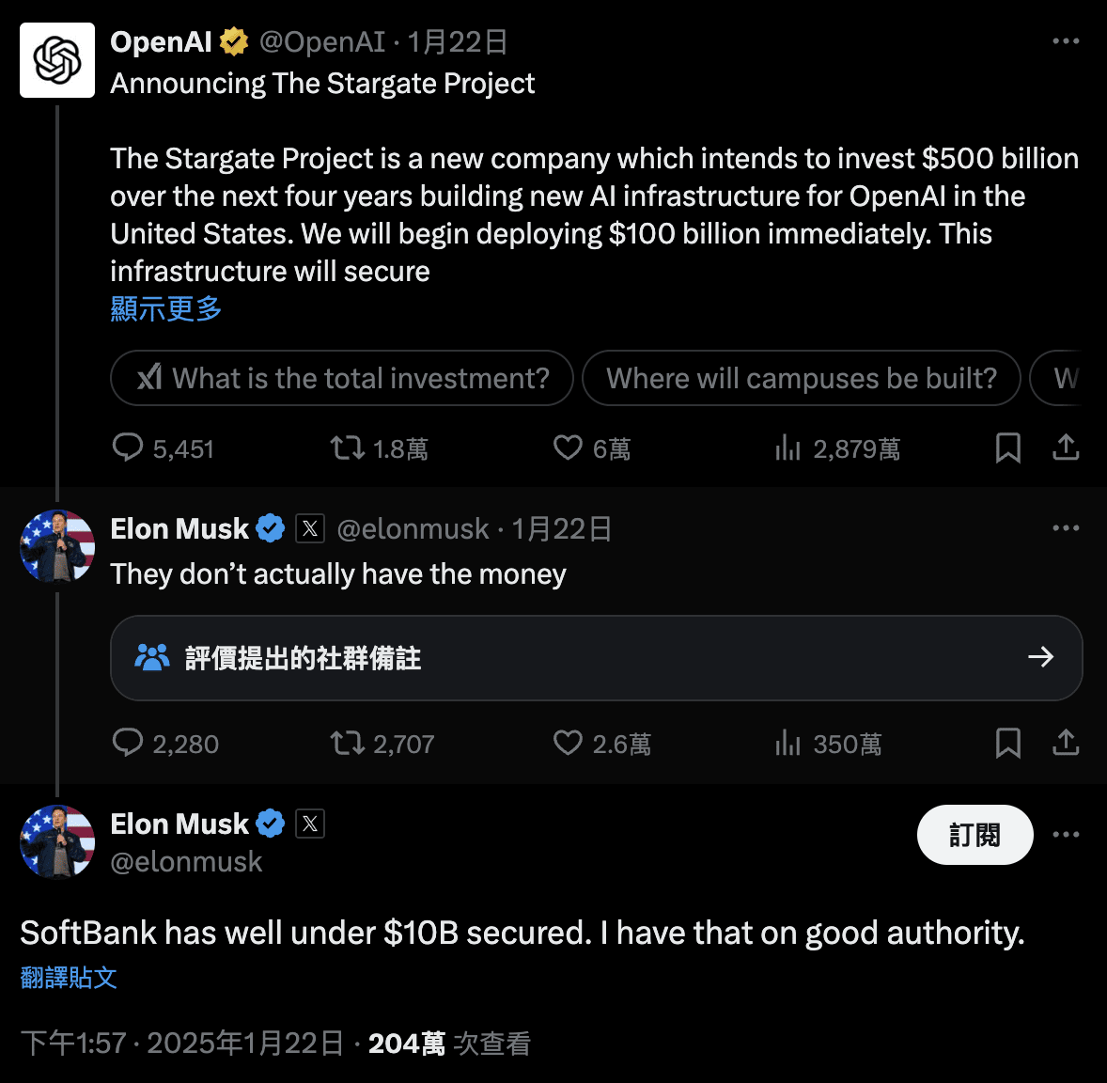Click the 翻譯貼文 translate link
This screenshot has height=1083, width=1107.
click(69, 978)
